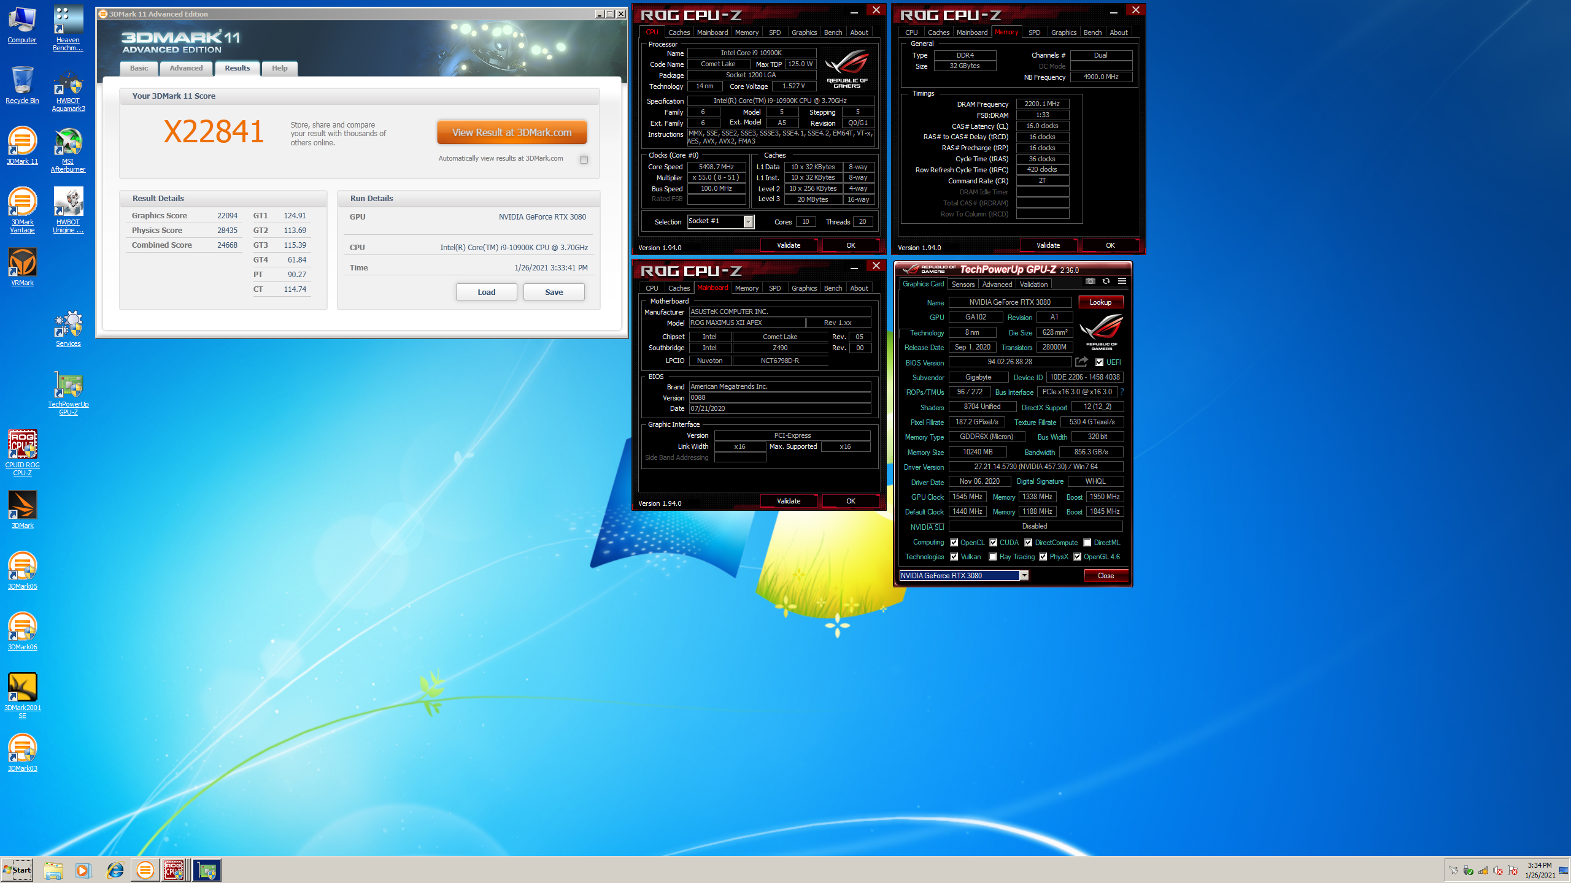
Task: Open the Recycle Bin icon
Action: 22,85
